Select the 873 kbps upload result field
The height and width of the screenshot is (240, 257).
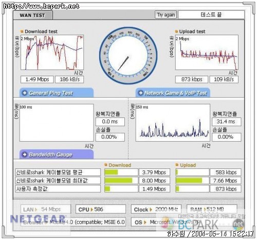192,79
